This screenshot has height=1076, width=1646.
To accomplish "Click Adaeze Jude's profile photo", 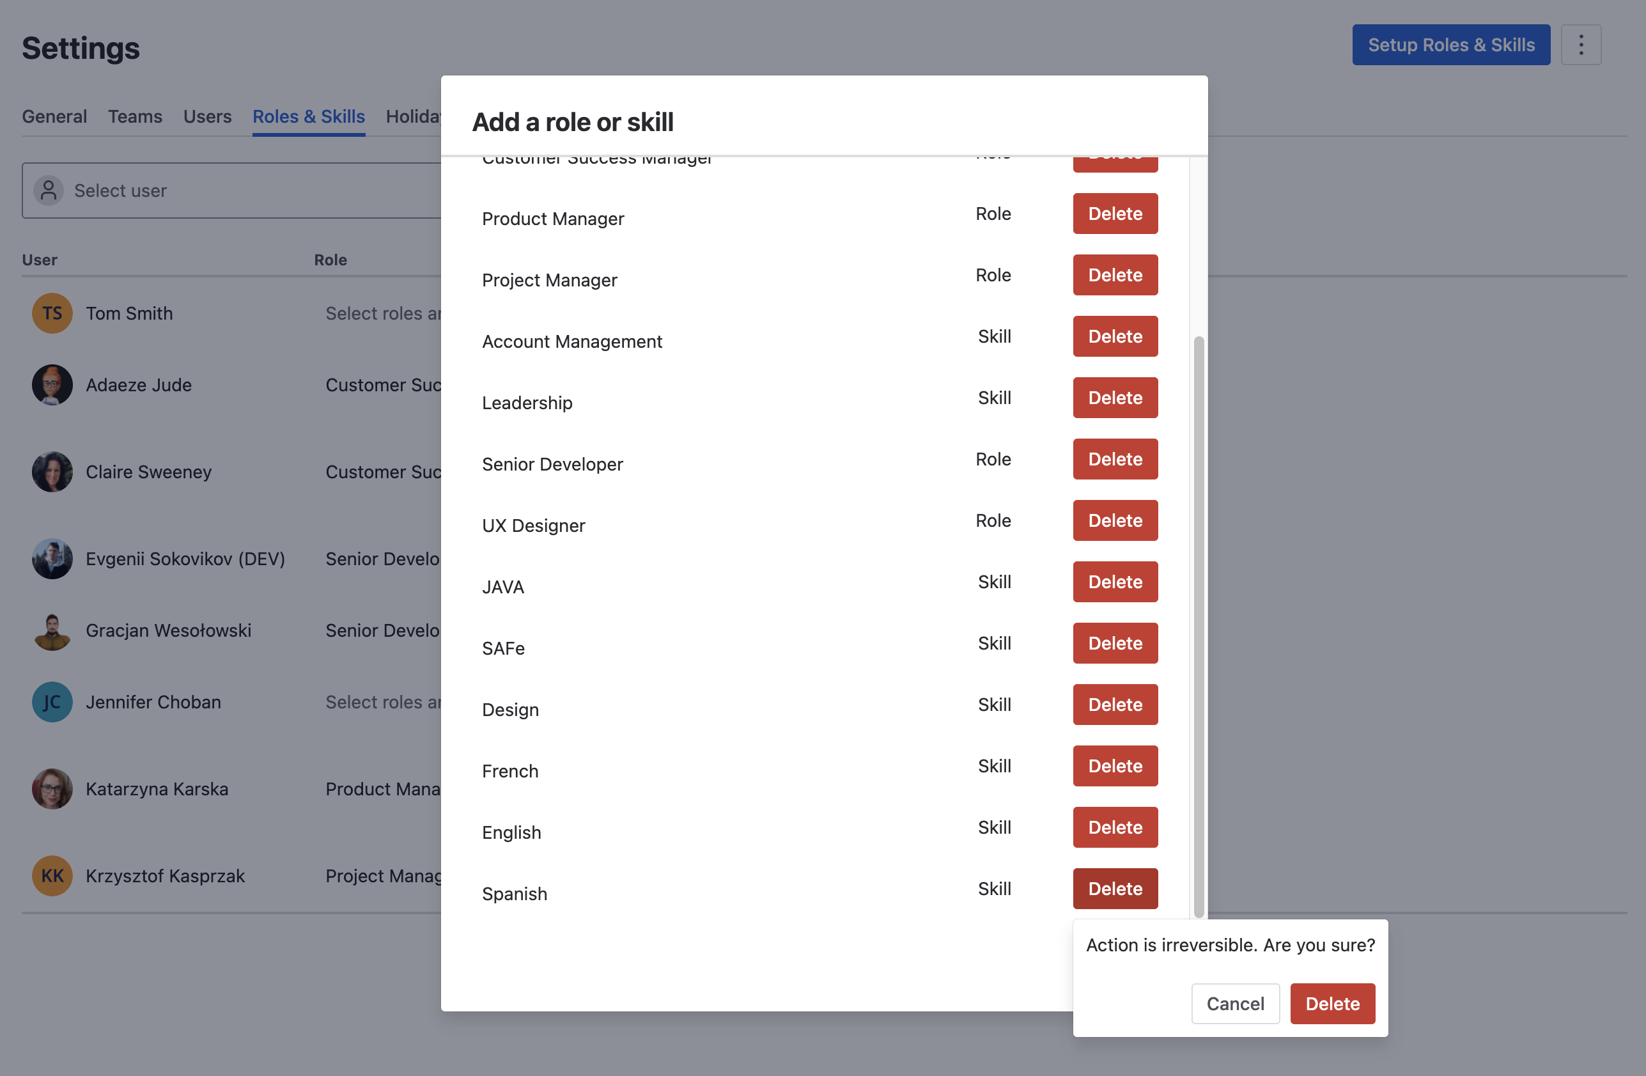I will click(52, 385).
